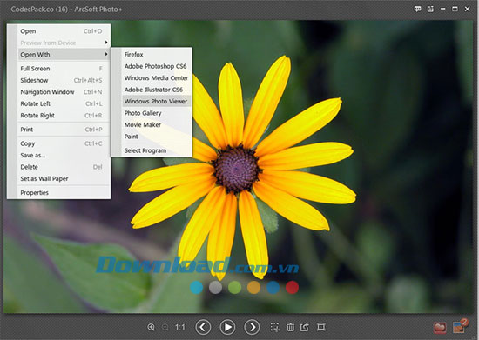Click the share export icon
Image resolution: width=479 pixels, height=340 pixels.
pyautogui.click(x=305, y=327)
